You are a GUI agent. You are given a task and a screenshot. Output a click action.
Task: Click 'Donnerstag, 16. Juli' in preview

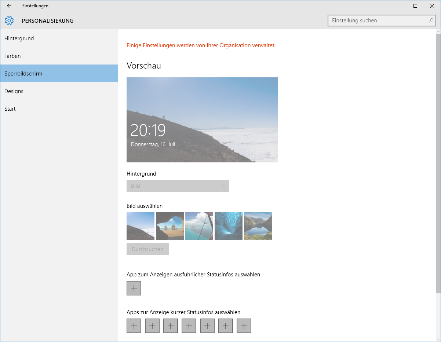153,144
